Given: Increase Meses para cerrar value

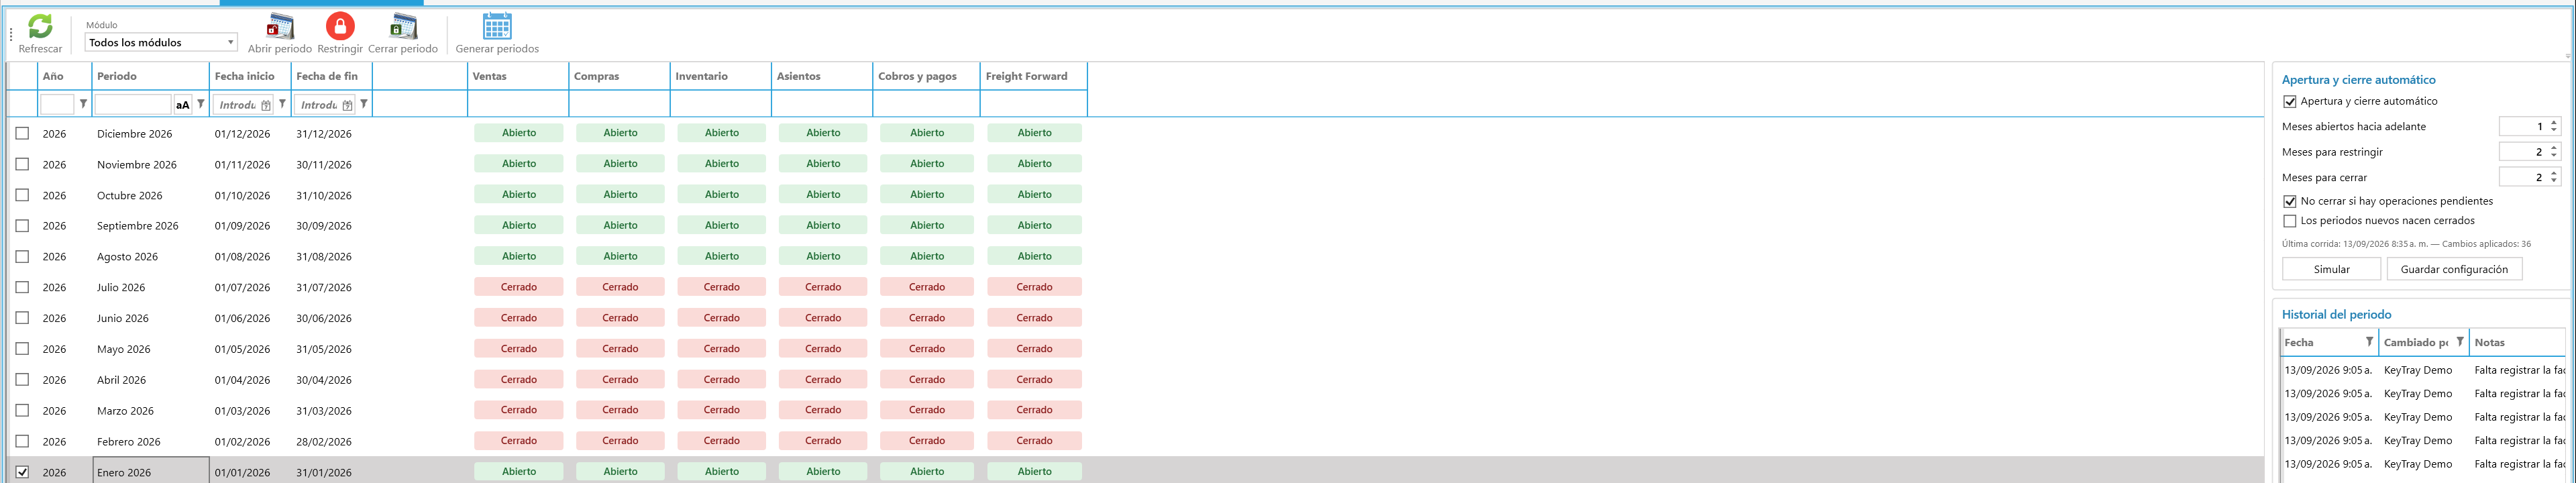Looking at the screenshot, I should (x=2554, y=174).
